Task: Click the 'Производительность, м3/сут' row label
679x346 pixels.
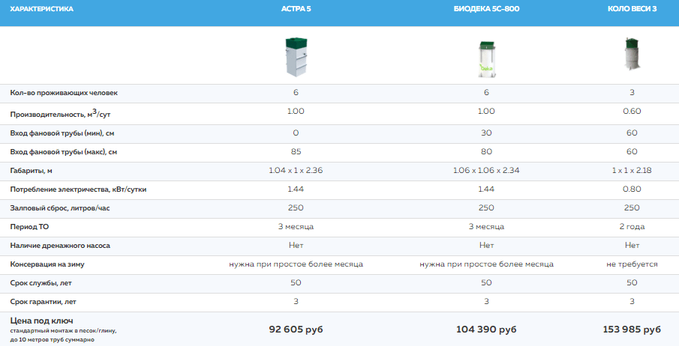Action: 60,113
